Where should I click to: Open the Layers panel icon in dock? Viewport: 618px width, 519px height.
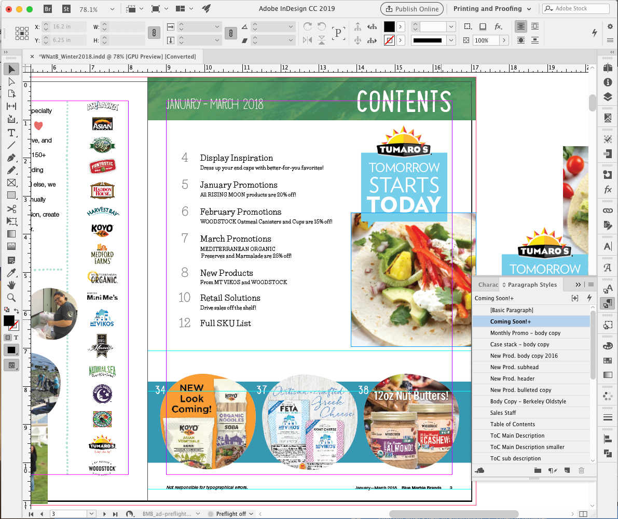[608, 97]
